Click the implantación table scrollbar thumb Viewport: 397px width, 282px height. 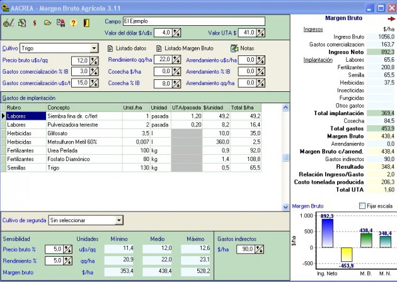(285, 157)
